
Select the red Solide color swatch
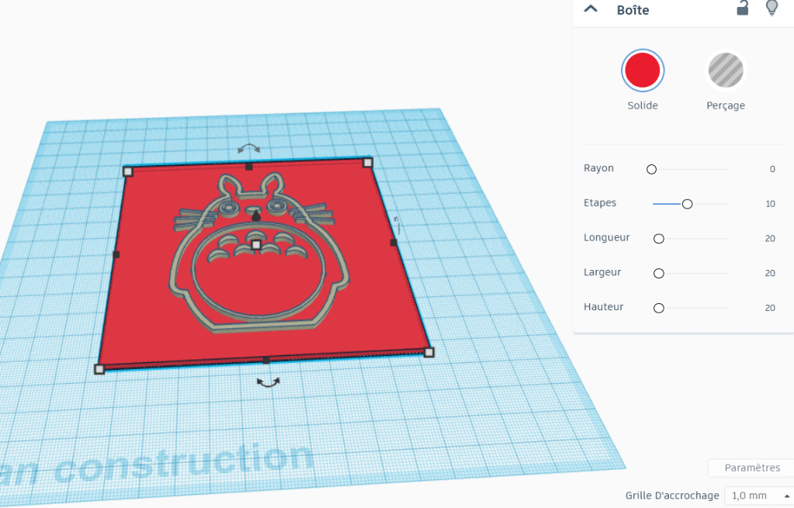(643, 71)
